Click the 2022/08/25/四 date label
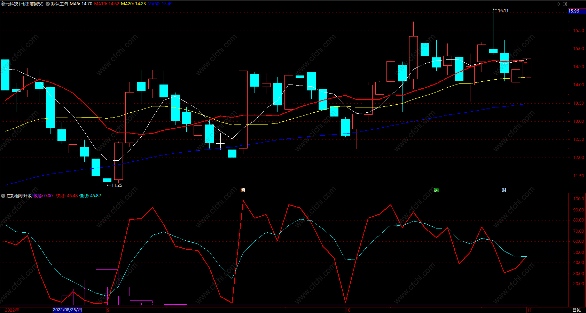The height and width of the screenshot is (313, 586). click(68, 310)
